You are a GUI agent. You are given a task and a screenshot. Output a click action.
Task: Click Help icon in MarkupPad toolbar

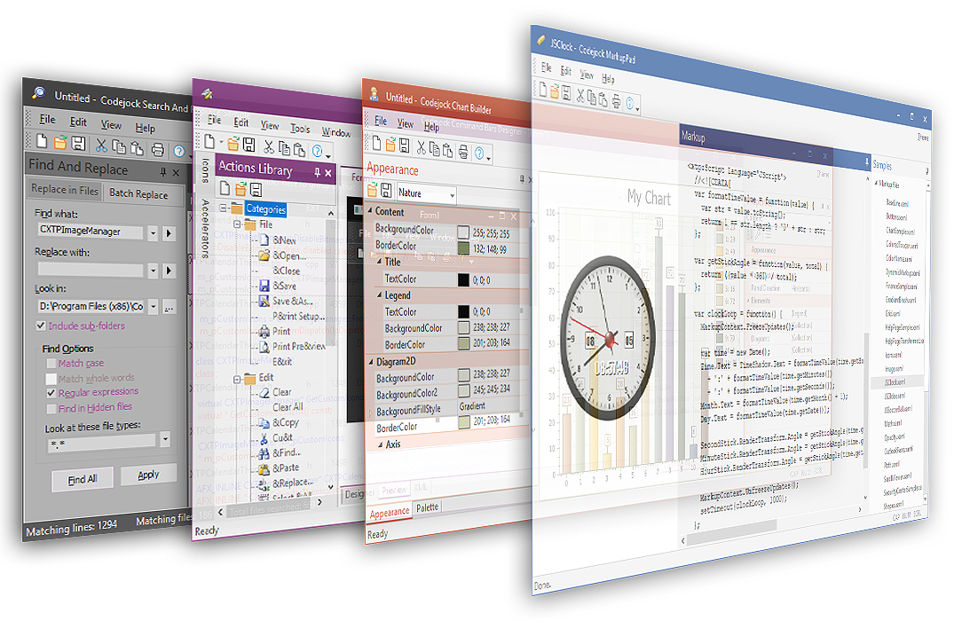[630, 103]
